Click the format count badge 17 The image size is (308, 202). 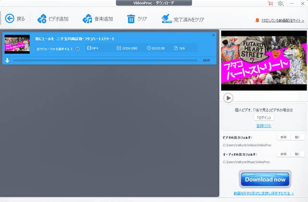[77, 49]
